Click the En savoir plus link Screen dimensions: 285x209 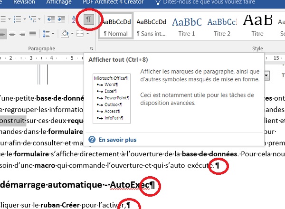pos(117,140)
